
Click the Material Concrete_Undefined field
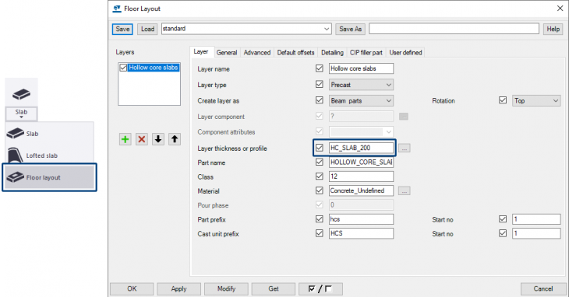(x=361, y=190)
